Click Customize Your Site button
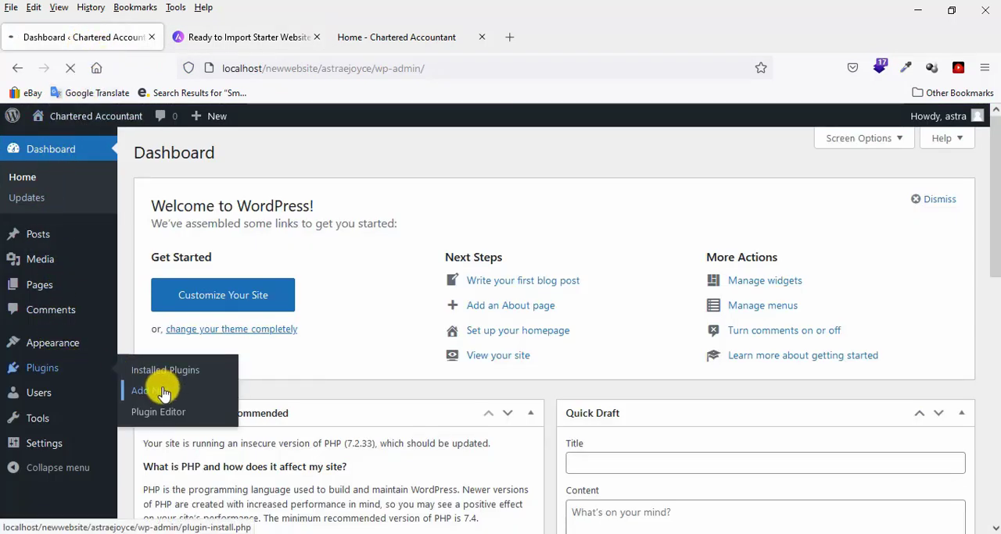Image resolution: width=1001 pixels, height=534 pixels. [223, 295]
